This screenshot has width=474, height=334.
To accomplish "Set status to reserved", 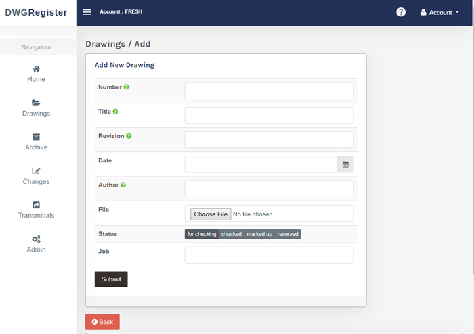I will point(288,234).
